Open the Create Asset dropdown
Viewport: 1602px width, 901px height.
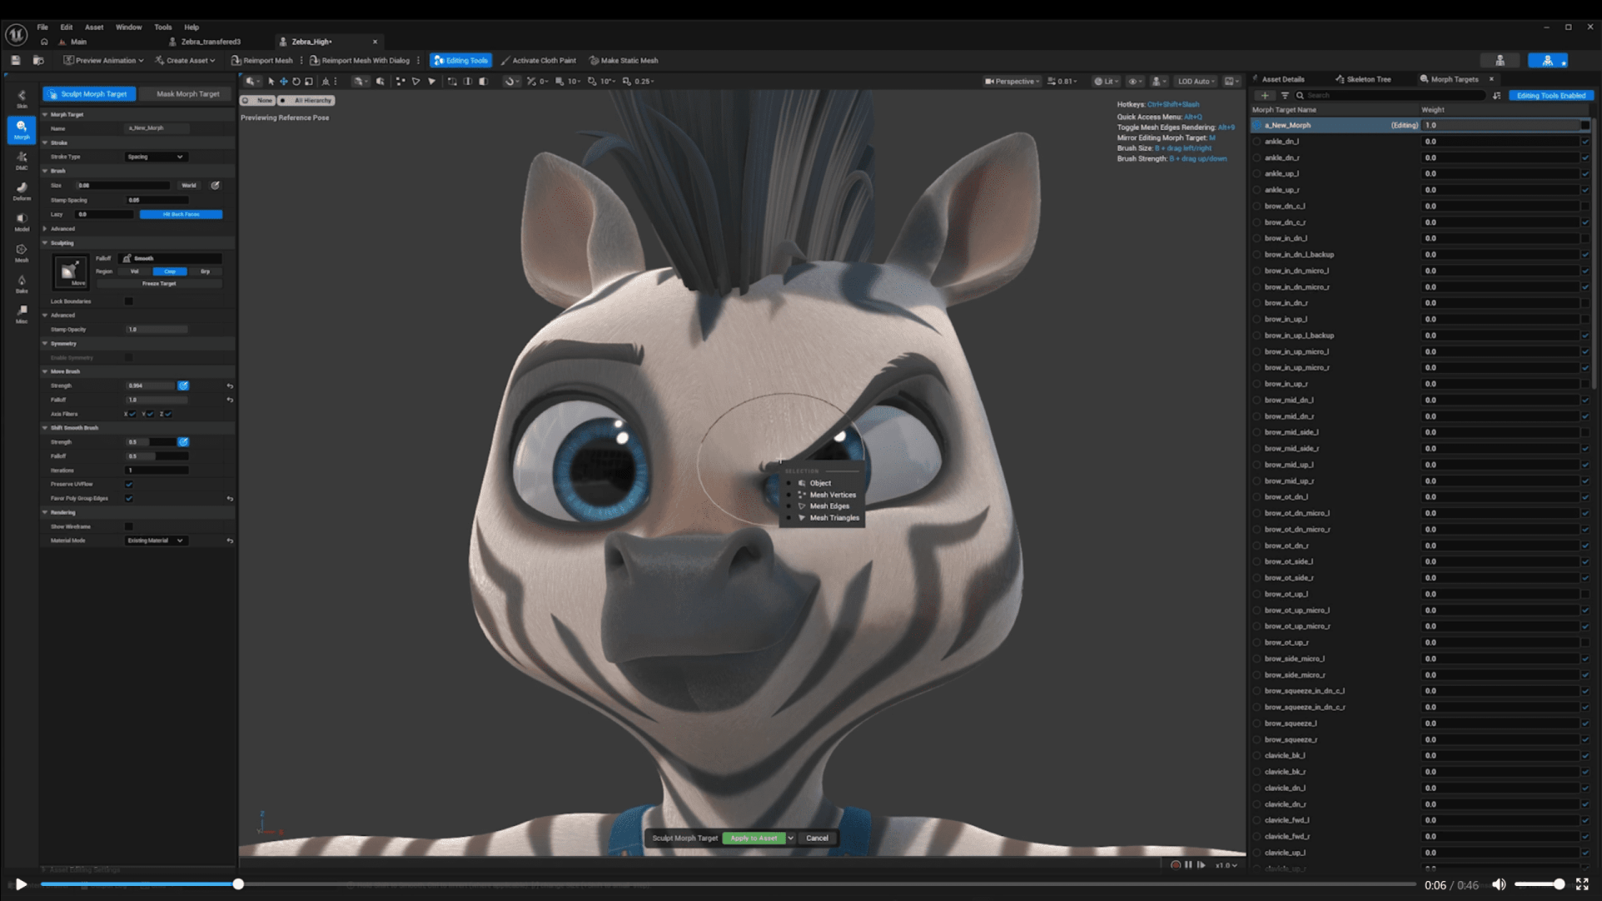pyautogui.click(x=185, y=60)
